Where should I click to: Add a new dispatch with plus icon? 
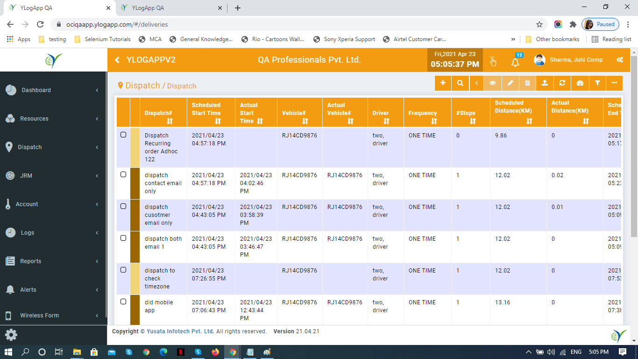(x=443, y=83)
